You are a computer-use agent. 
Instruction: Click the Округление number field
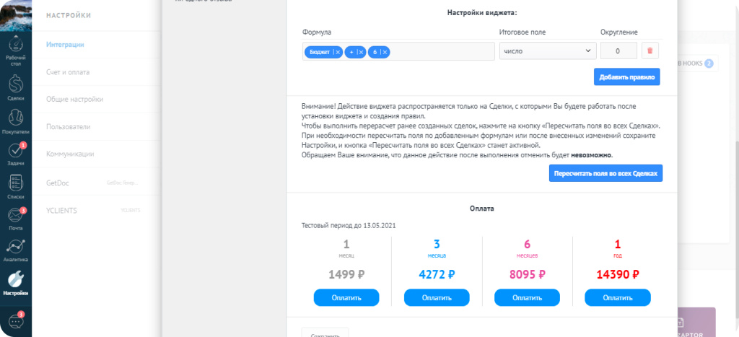(x=618, y=51)
